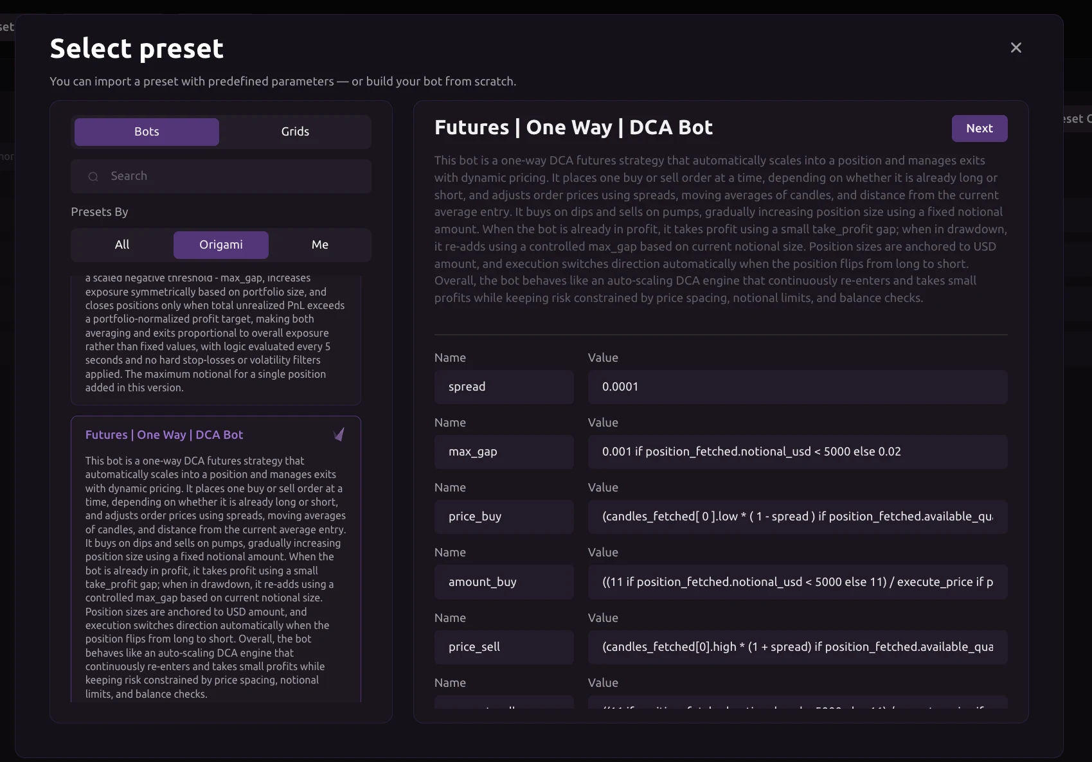Click the preset import subtitle text
The image size is (1092, 762).
pos(283,82)
